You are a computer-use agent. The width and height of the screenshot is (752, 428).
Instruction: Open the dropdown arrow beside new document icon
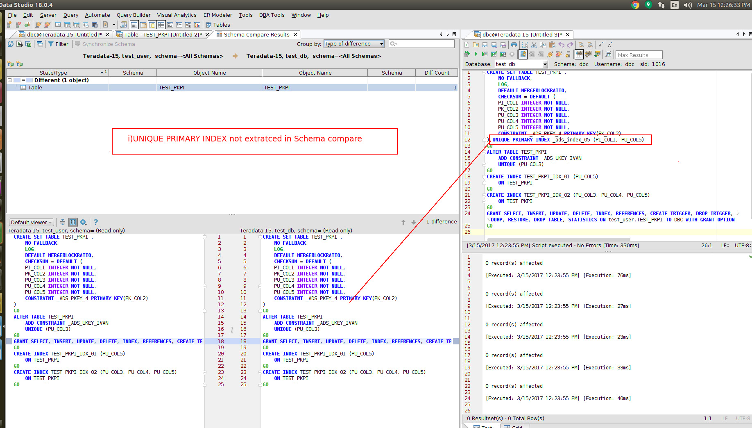(114, 25)
